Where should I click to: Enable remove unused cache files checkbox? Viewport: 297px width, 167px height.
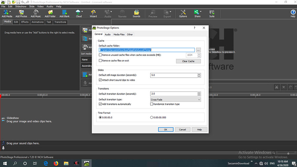click(x=100, y=55)
